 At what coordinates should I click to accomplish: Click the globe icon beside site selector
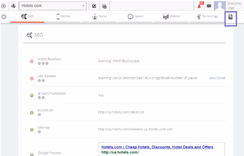tap(13, 6)
